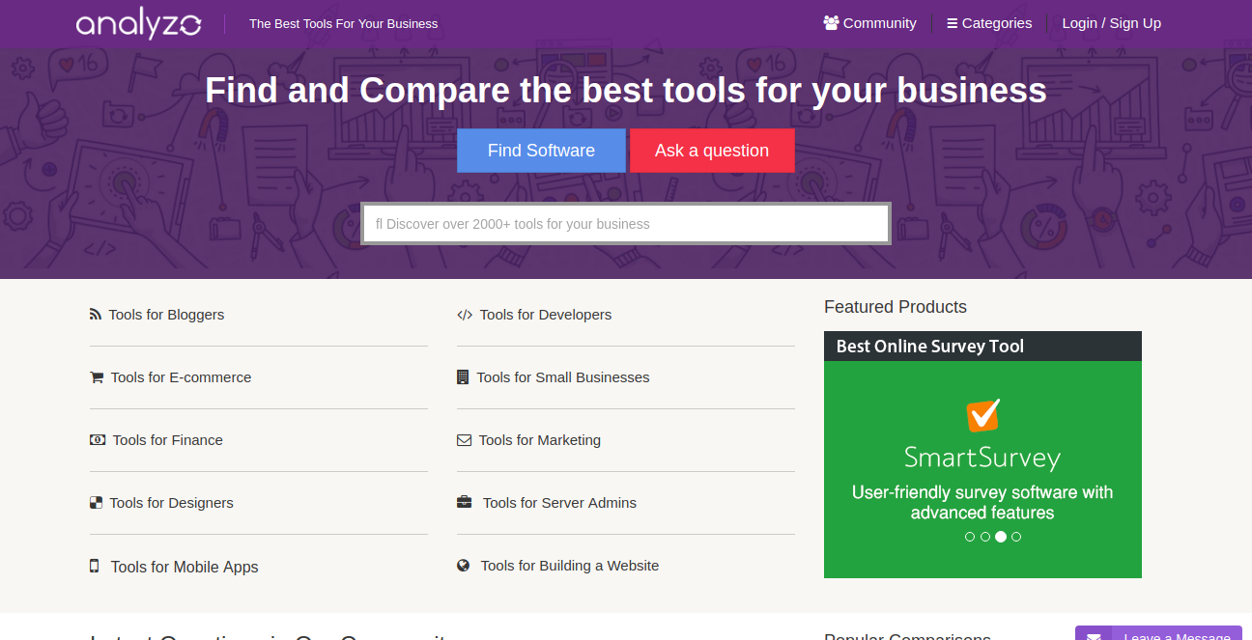Click the Categories hamburger icon
Screen dimensions: 1252x640
(x=952, y=23)
